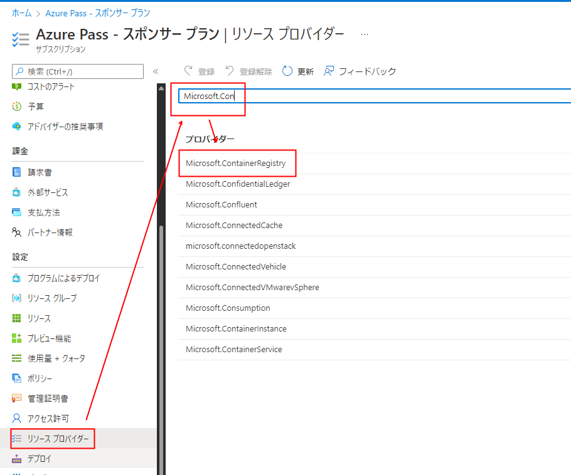Click the resource groups cube icon

click(x=16, y=298)
